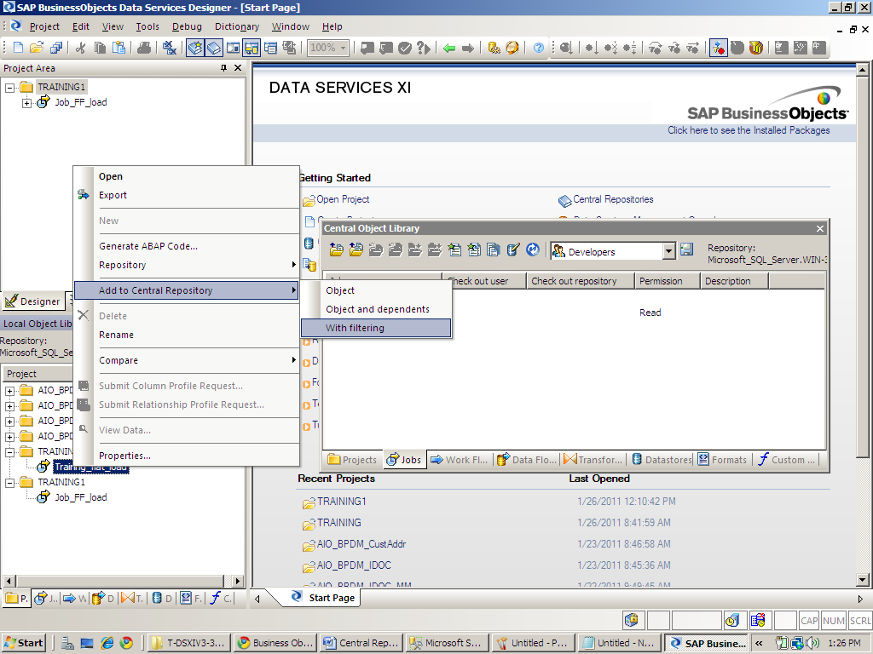Switch to Projects tab in Central Object Library
This screenshot has height=654, width=873.
point(352,460)
